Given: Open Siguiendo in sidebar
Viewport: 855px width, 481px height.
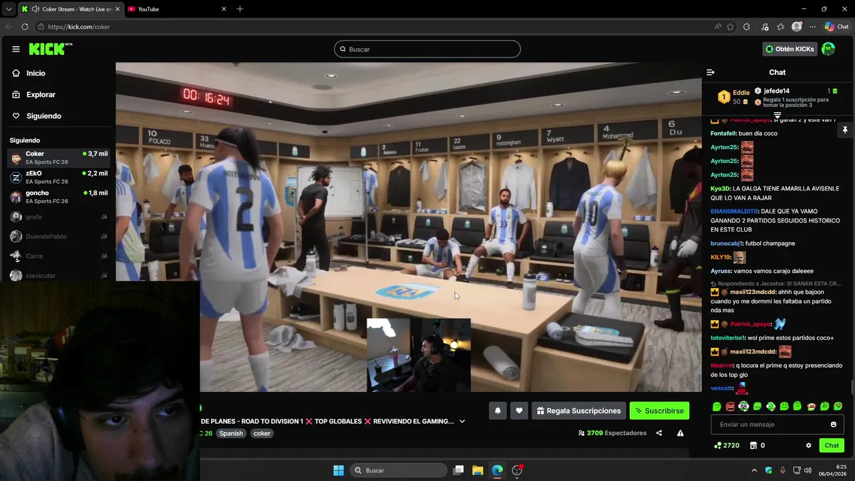Looking at the screenshot, I should pos(43,116).
